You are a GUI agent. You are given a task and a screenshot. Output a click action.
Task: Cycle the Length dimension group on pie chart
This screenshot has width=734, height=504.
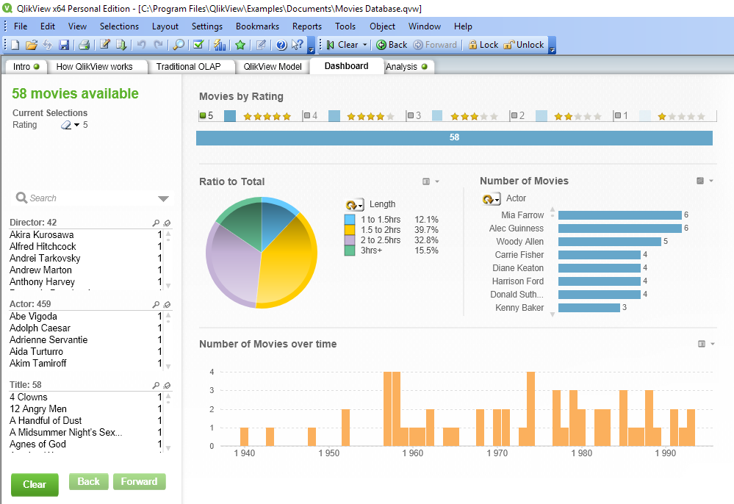coord(351,204)
